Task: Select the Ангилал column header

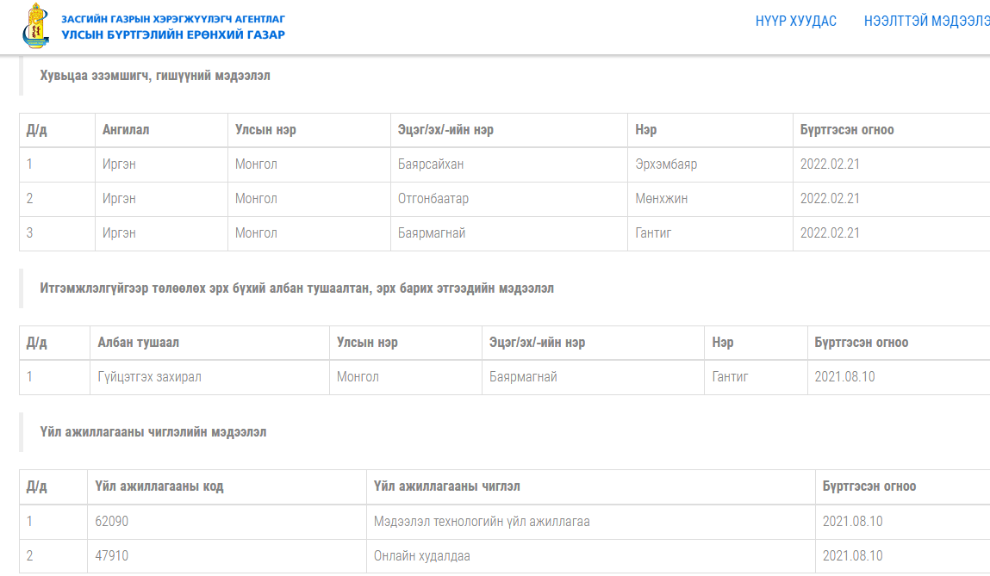Action: [126, 130]
